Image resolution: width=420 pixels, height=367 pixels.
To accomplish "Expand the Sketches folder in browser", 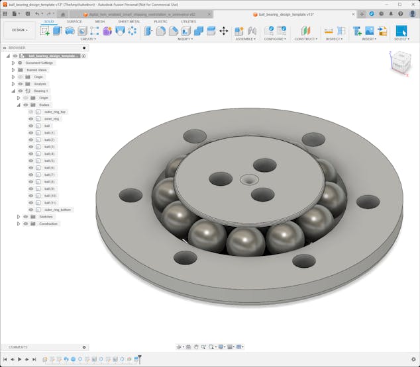I will pyautogui.click(x=19, y=217).
